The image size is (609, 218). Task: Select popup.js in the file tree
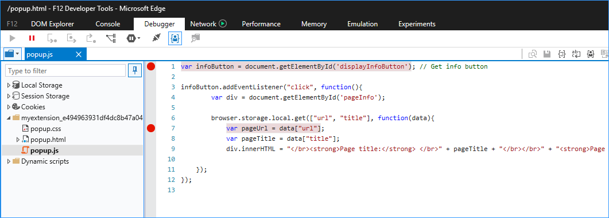pos(45,150)
